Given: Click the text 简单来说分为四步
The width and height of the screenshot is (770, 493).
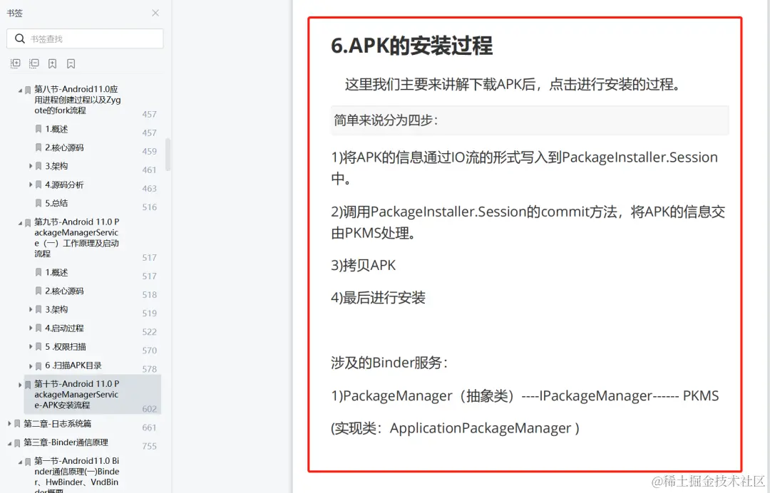Looking at the screenshot, I should [386, 120].
